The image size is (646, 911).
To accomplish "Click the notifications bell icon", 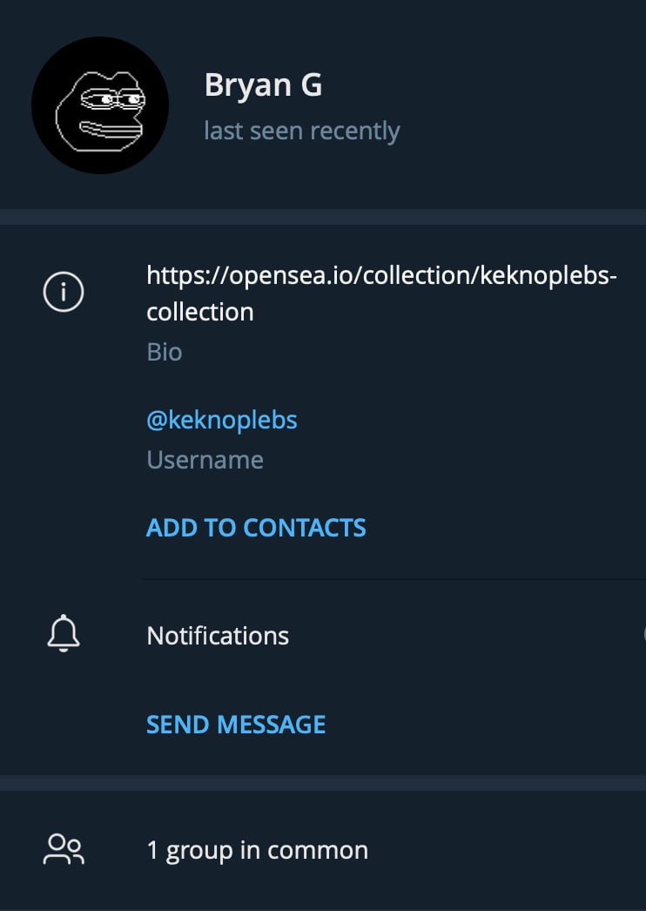I will [x=64, y=634].
